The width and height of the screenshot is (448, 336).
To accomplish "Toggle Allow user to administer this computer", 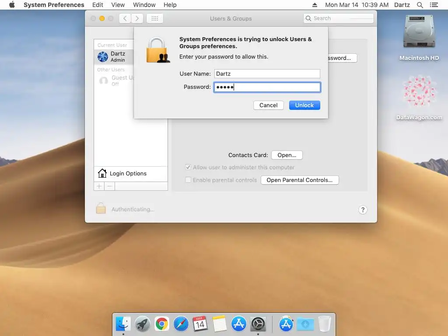I will point(188,167).
